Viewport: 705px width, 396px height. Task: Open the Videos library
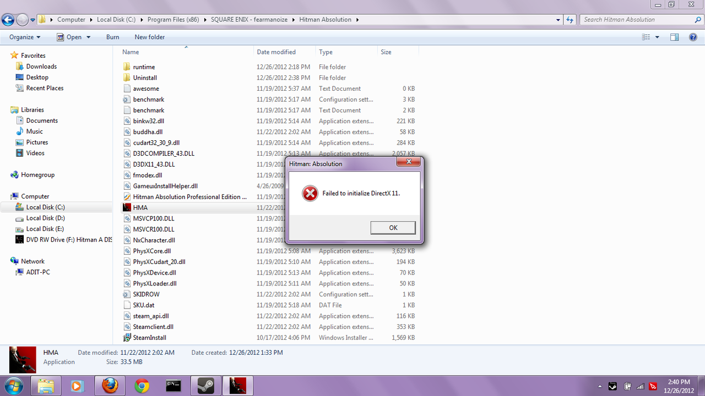35,153
